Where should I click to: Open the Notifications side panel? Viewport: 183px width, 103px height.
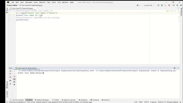click(181, 12)
